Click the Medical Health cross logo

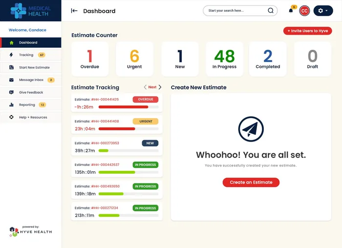[x=19, y=11]
